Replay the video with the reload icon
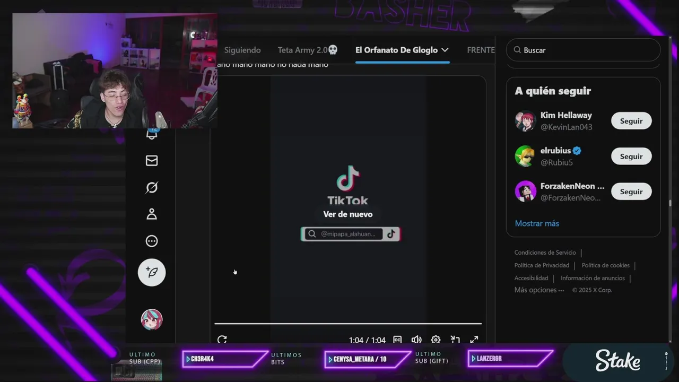The width and height of the screenshot is (679, 382). 222,340
